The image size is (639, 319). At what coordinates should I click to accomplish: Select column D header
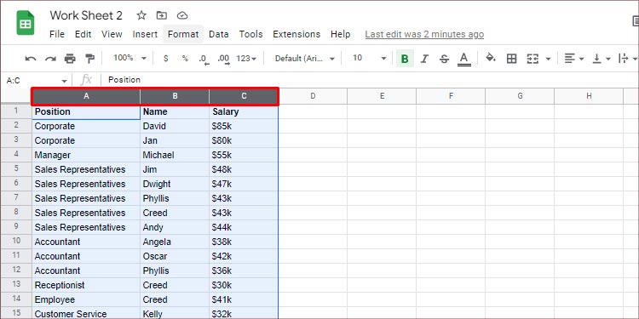click(x=313, y=96)
